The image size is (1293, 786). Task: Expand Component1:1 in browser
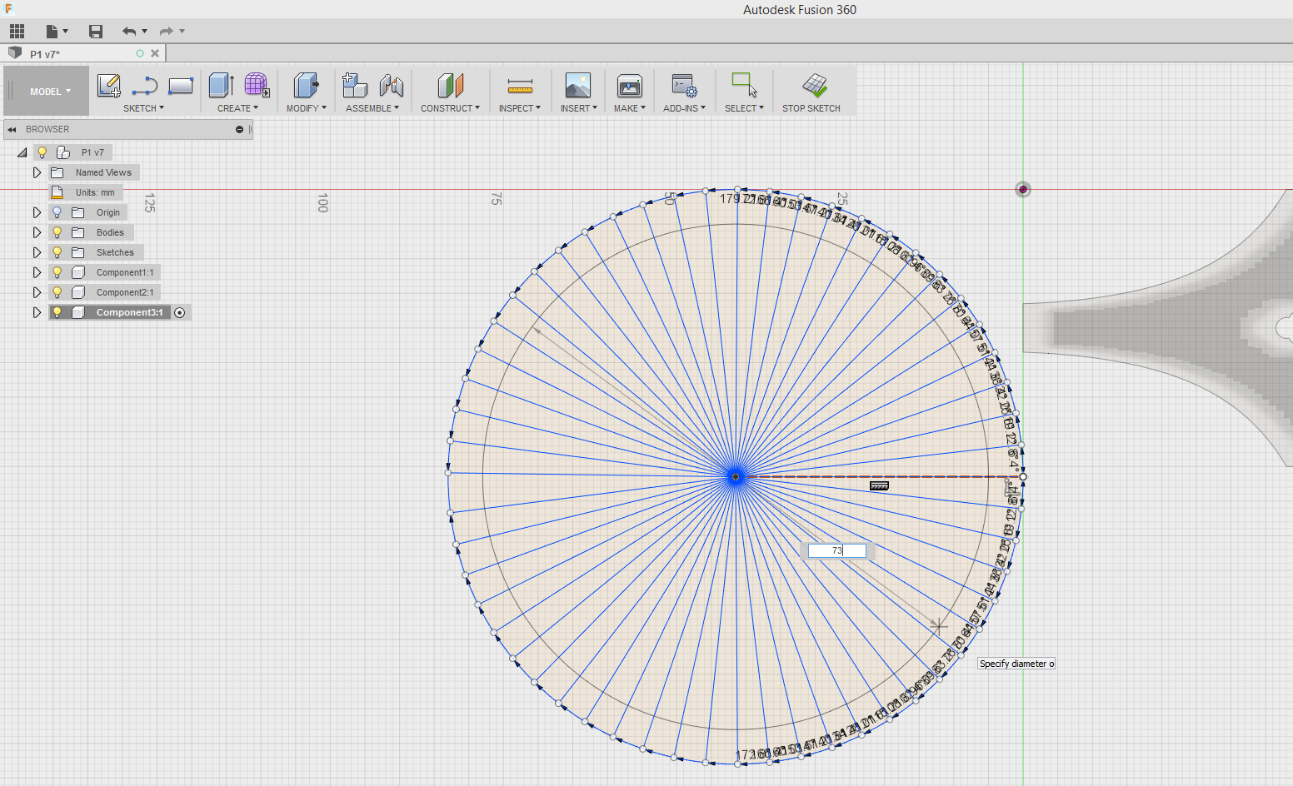tap(37, 272)
